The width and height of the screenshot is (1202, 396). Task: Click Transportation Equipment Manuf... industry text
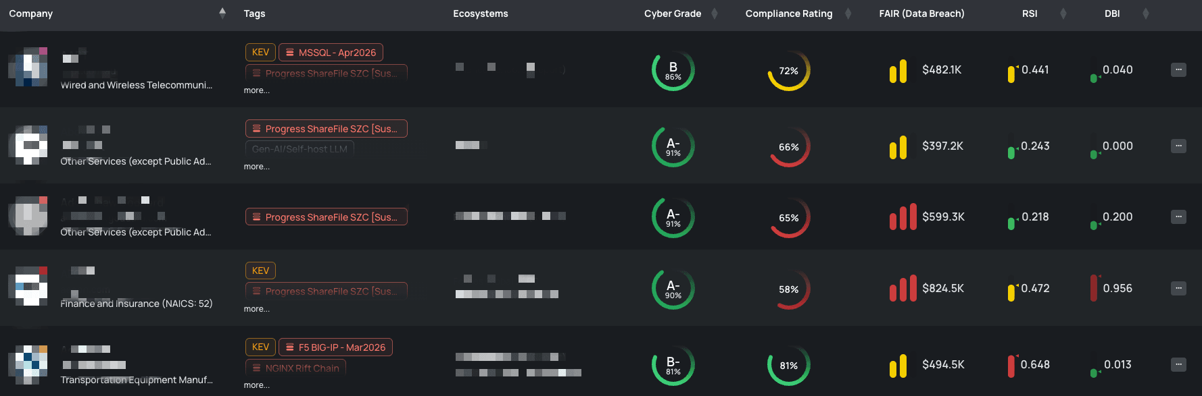click(137, 380)
